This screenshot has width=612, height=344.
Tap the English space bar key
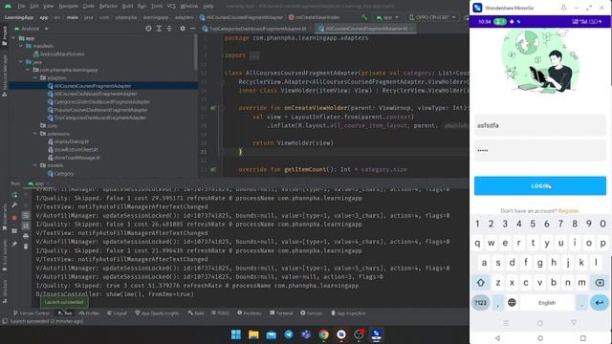click(x=547, y=303)
